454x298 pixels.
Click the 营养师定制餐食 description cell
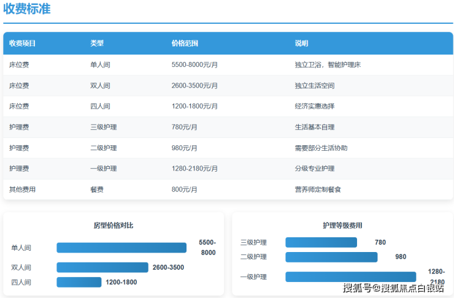[x=318, y=190]
